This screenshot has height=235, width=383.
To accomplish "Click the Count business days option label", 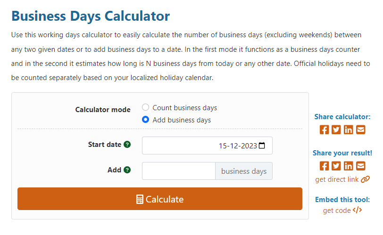I will click(184, 108).
